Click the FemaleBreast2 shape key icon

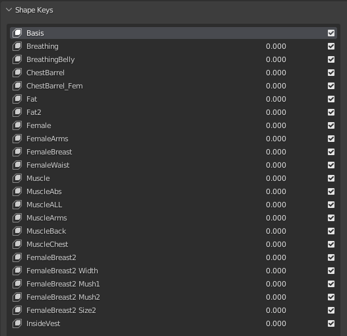[x=17, y=257]
